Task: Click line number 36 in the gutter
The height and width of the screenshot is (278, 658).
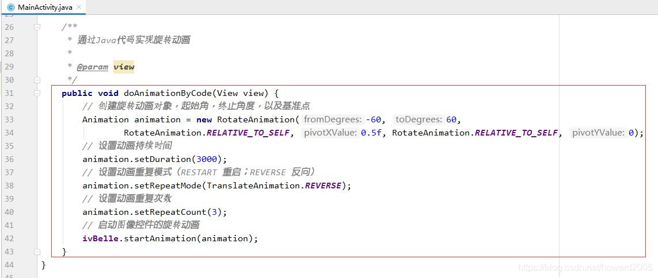Action: [9, 159]
